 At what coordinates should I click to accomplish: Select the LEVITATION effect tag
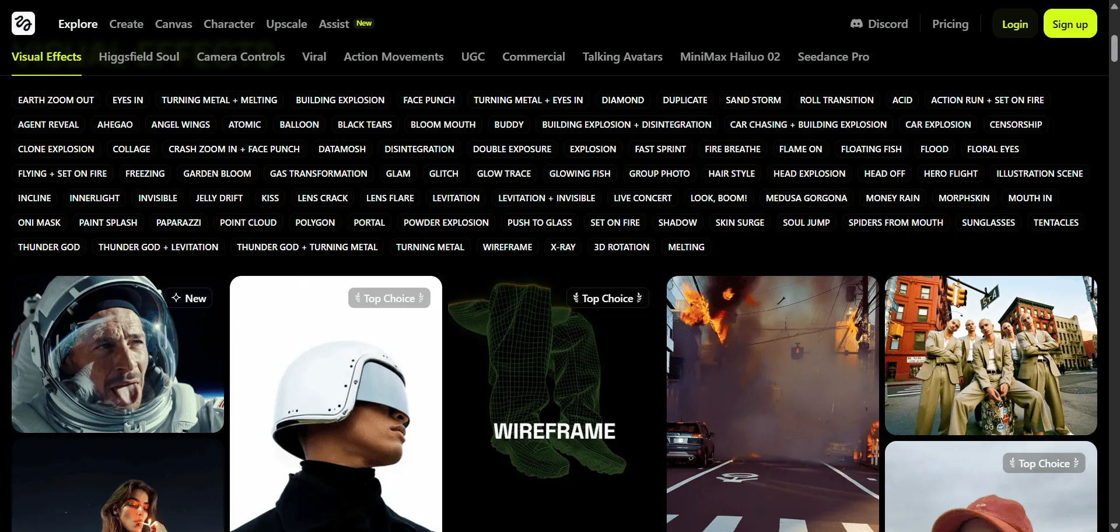456,198
